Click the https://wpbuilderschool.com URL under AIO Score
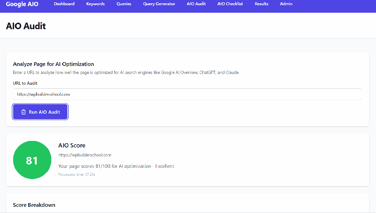This screenshot has width=376, height=213. pos(85,155)
